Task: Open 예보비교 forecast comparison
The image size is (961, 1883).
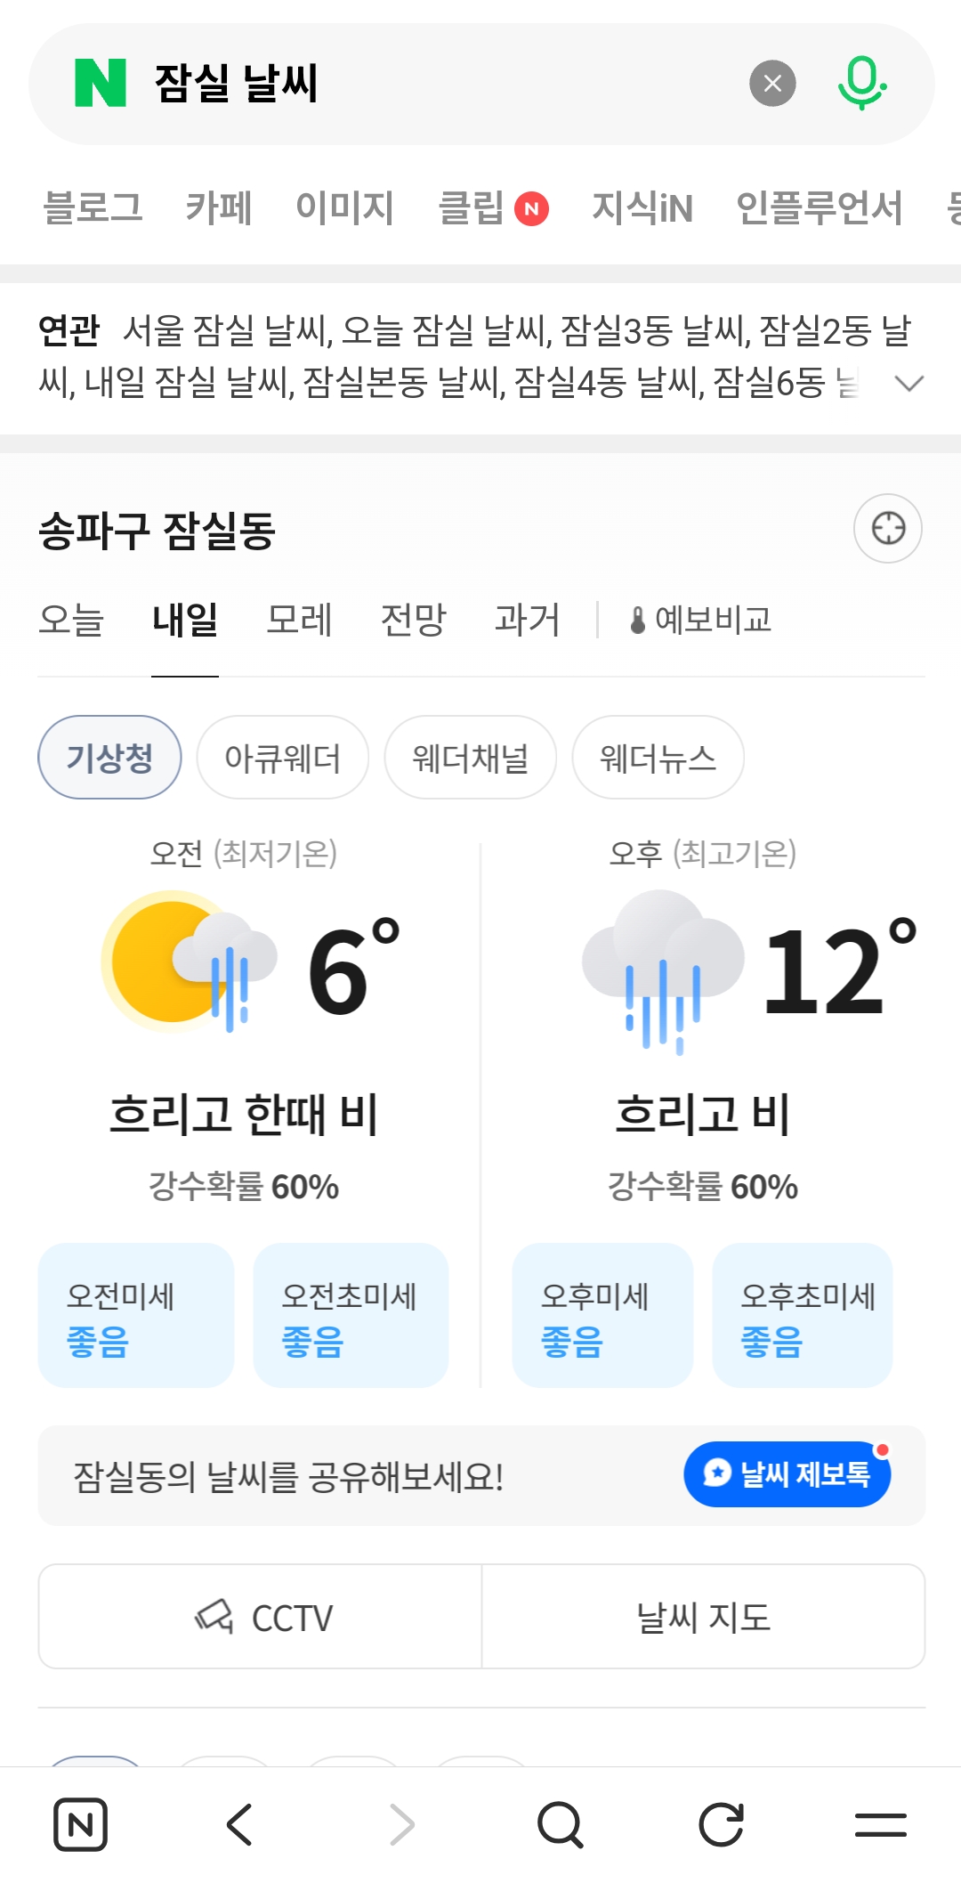Action: tap(701, 620)
